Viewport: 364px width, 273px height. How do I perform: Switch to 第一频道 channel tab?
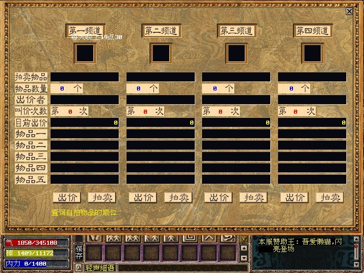(85, 31)
